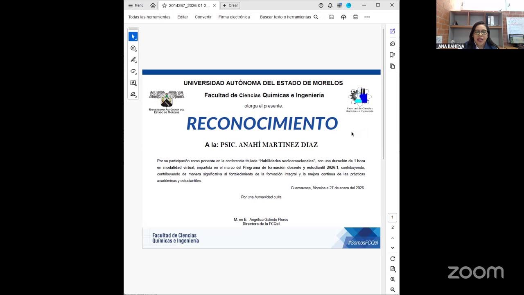Click the save diskette icon
The width and height of the screenshot is (524, 295).
click(332, 17)
